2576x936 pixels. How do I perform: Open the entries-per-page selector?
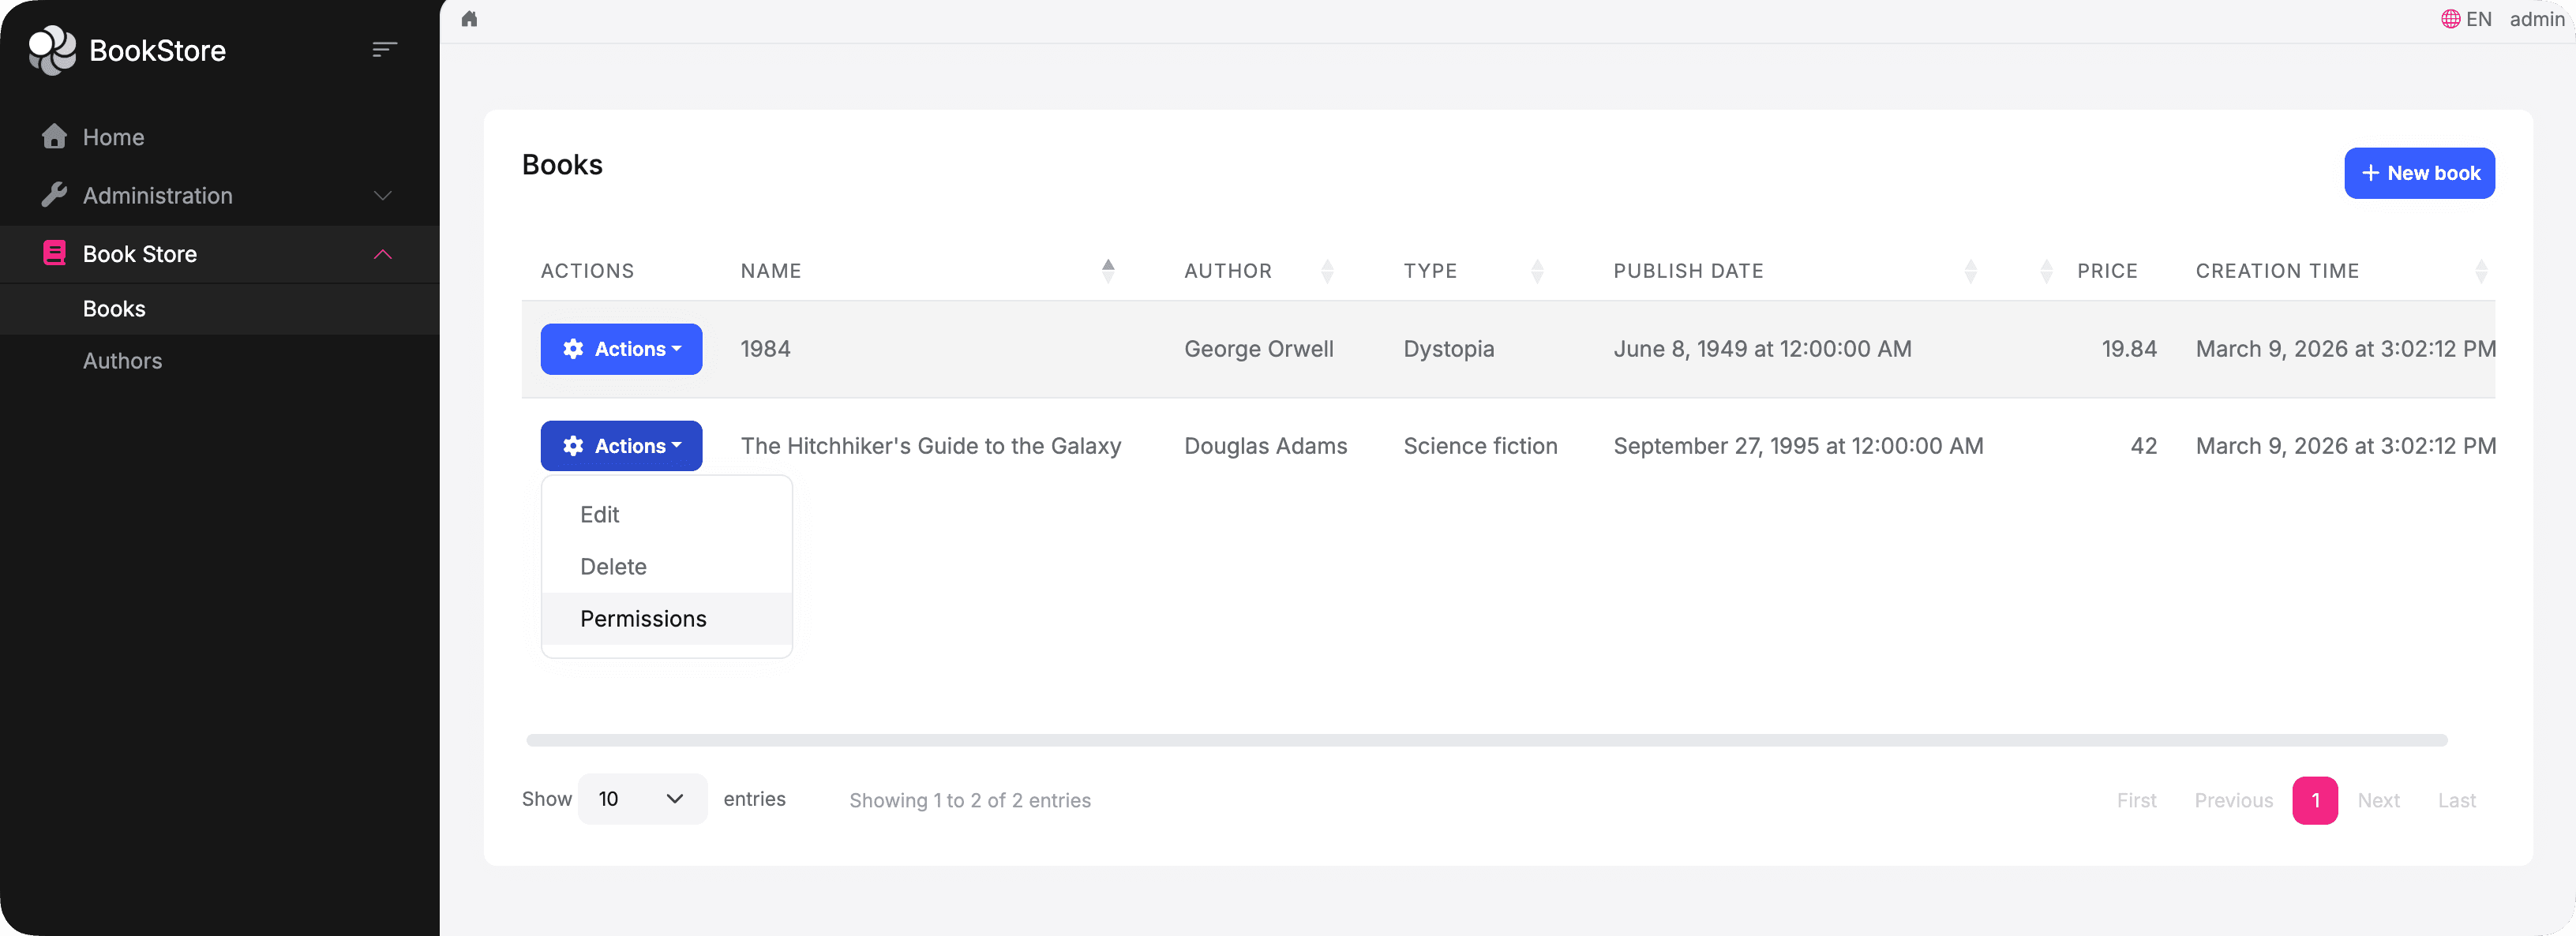pos(642,799)
